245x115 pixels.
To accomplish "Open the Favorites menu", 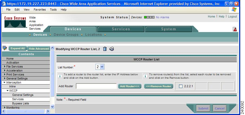I will click(x=40, y=10).
